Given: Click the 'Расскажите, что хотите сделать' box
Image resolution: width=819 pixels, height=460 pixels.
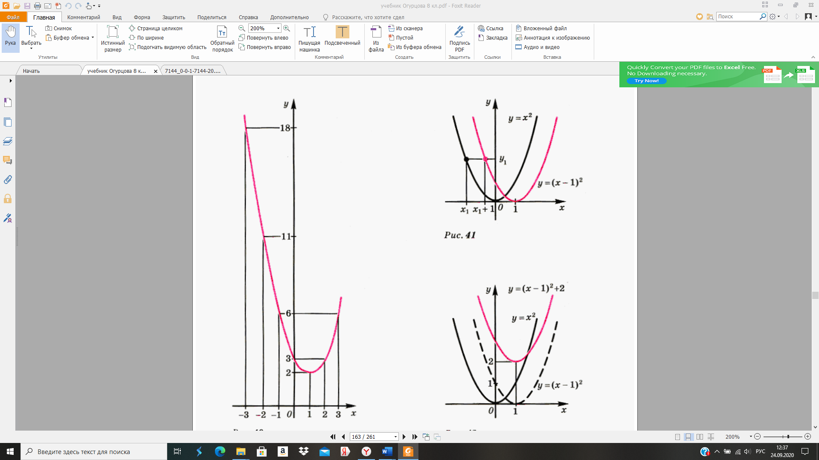Looking at the screenshot, I should [363, 17].
